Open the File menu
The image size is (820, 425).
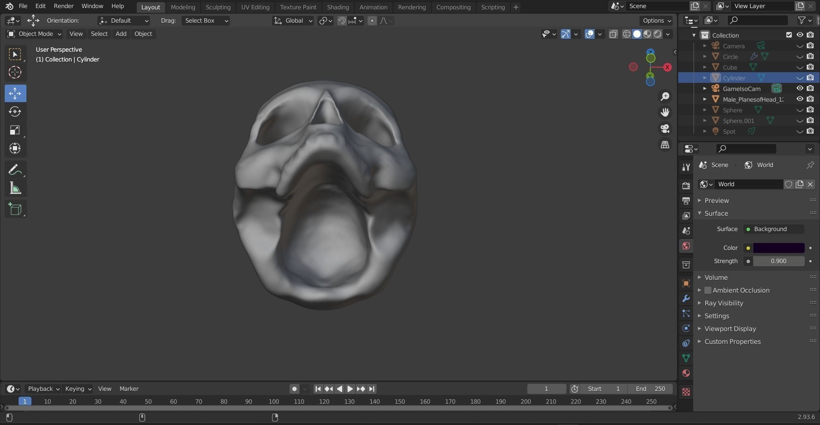point(23,6)
